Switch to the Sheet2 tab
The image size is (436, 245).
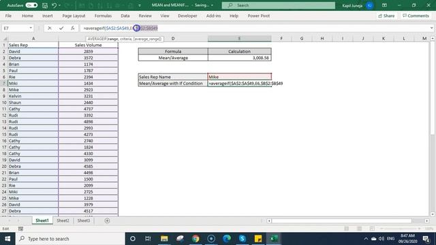(x=63, y=220)
